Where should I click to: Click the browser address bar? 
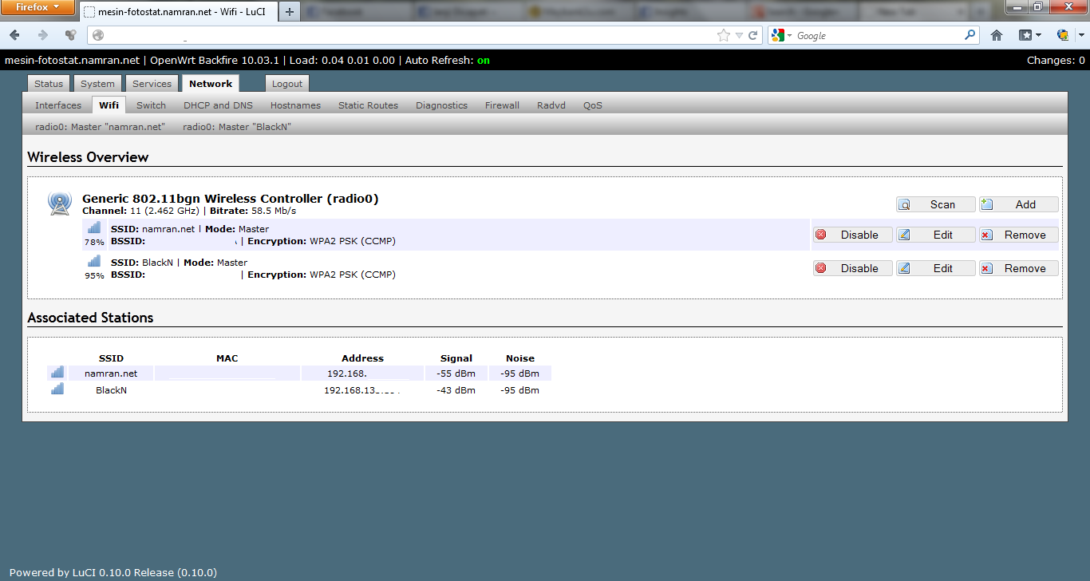tap(399, 35)
